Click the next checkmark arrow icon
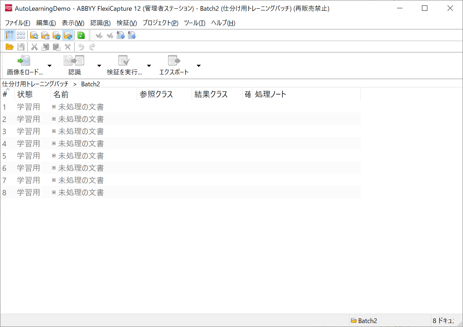Viewport: 463px width, 327px height. 110,35
